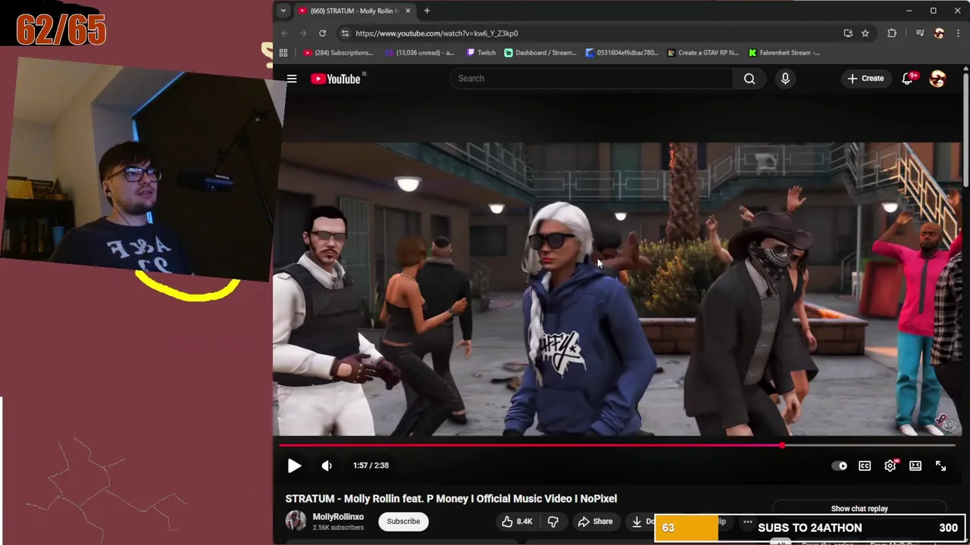Toggle autoplay switch in the player
Image resolution: width=970 pixels, height=545 pixels.
coord(840,466)
